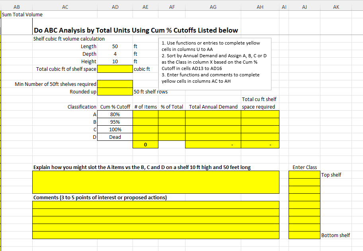Click the Min Number of 50ft shelves cell
Image resolution: width=363 pixels, height=251 pixels.
click(x=115, y=84)
